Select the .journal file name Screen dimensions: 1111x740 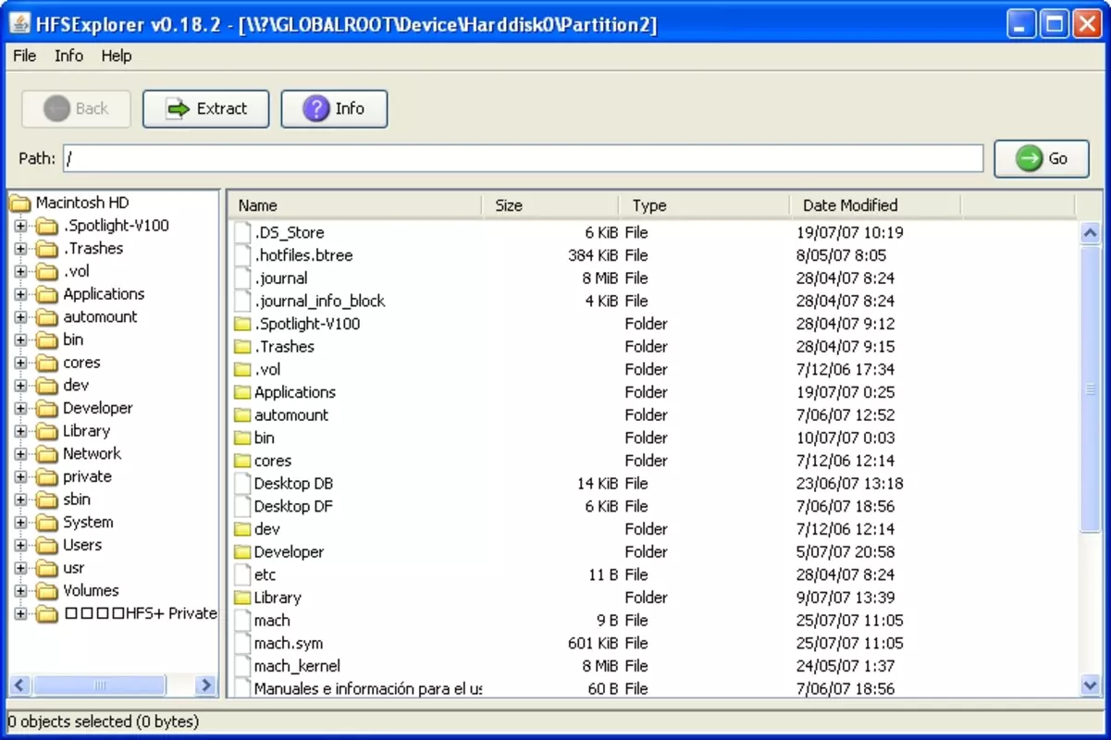[281, 278]
